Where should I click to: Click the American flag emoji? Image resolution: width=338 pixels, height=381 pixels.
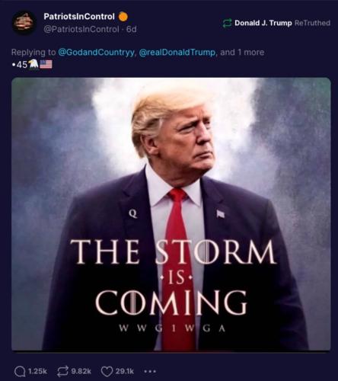46,64
